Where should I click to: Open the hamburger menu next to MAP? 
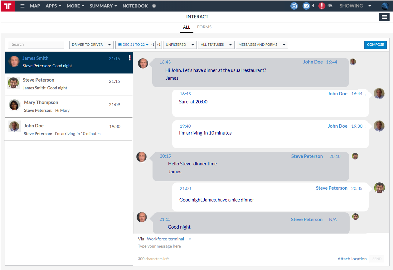[x=22, y=6]
